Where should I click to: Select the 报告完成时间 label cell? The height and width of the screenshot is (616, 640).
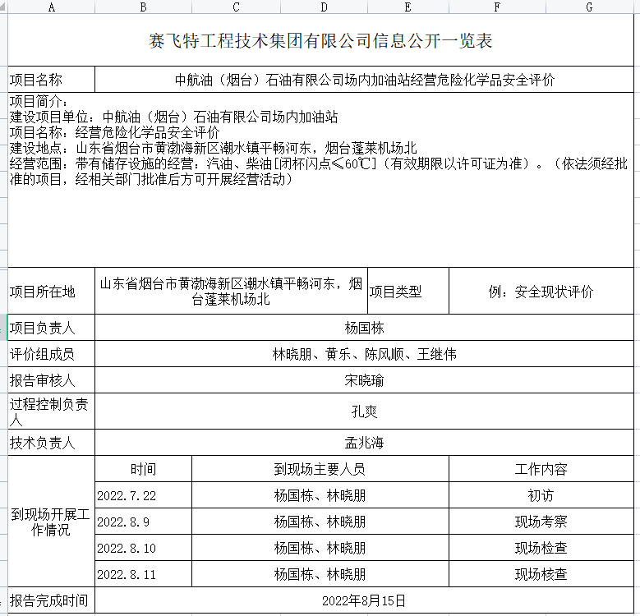coord(52,600)
